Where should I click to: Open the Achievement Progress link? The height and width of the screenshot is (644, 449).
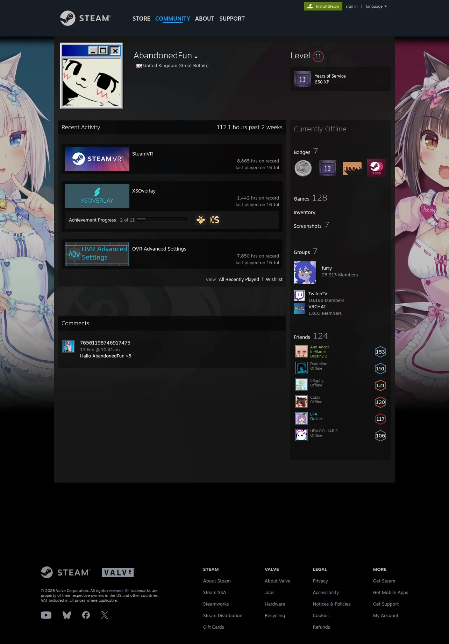(92, 220)
